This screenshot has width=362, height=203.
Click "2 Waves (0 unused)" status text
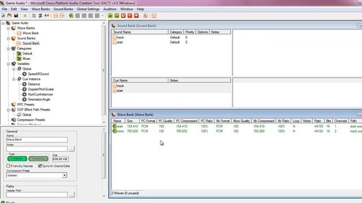click(126, 193)
